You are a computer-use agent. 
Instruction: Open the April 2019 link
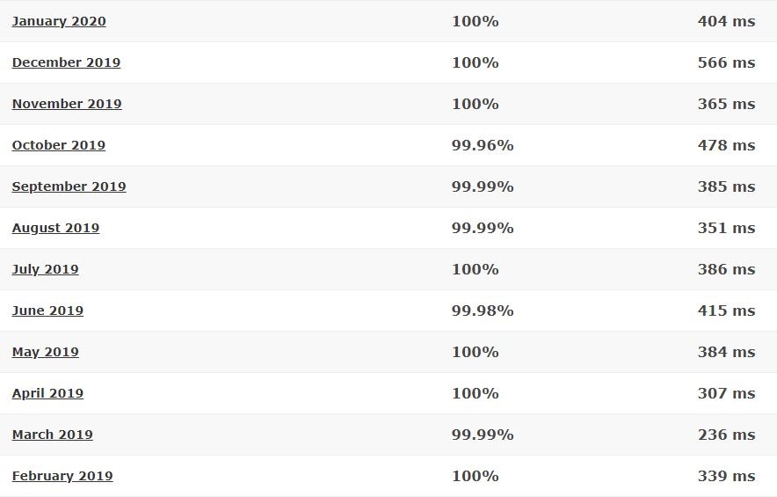click(47, 393)
